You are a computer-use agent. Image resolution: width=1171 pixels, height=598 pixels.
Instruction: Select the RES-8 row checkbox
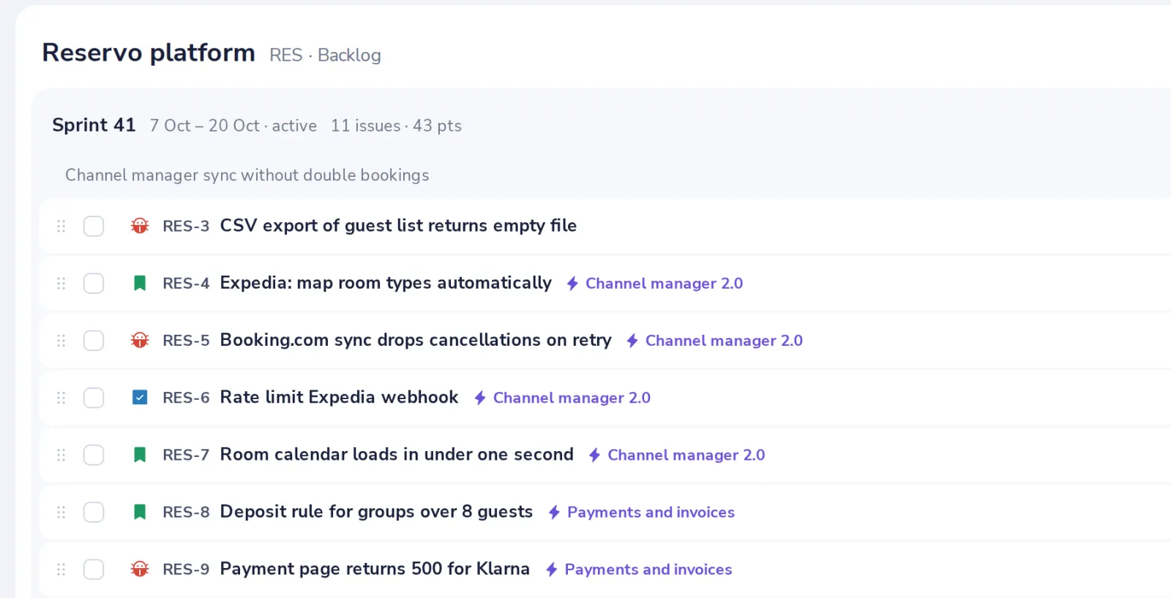(94, 512)
